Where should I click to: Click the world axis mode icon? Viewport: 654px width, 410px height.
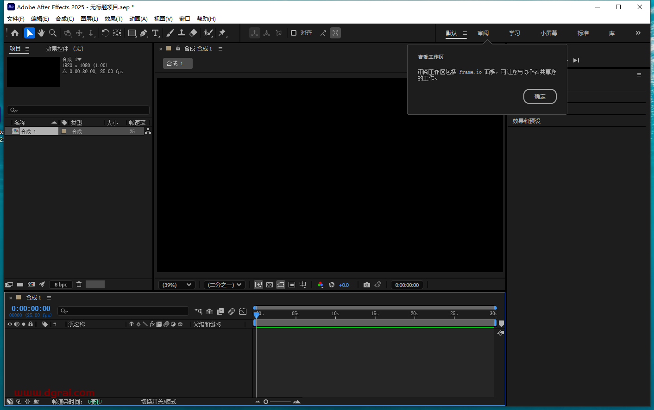pyautogui.click(x=267, y=33)
